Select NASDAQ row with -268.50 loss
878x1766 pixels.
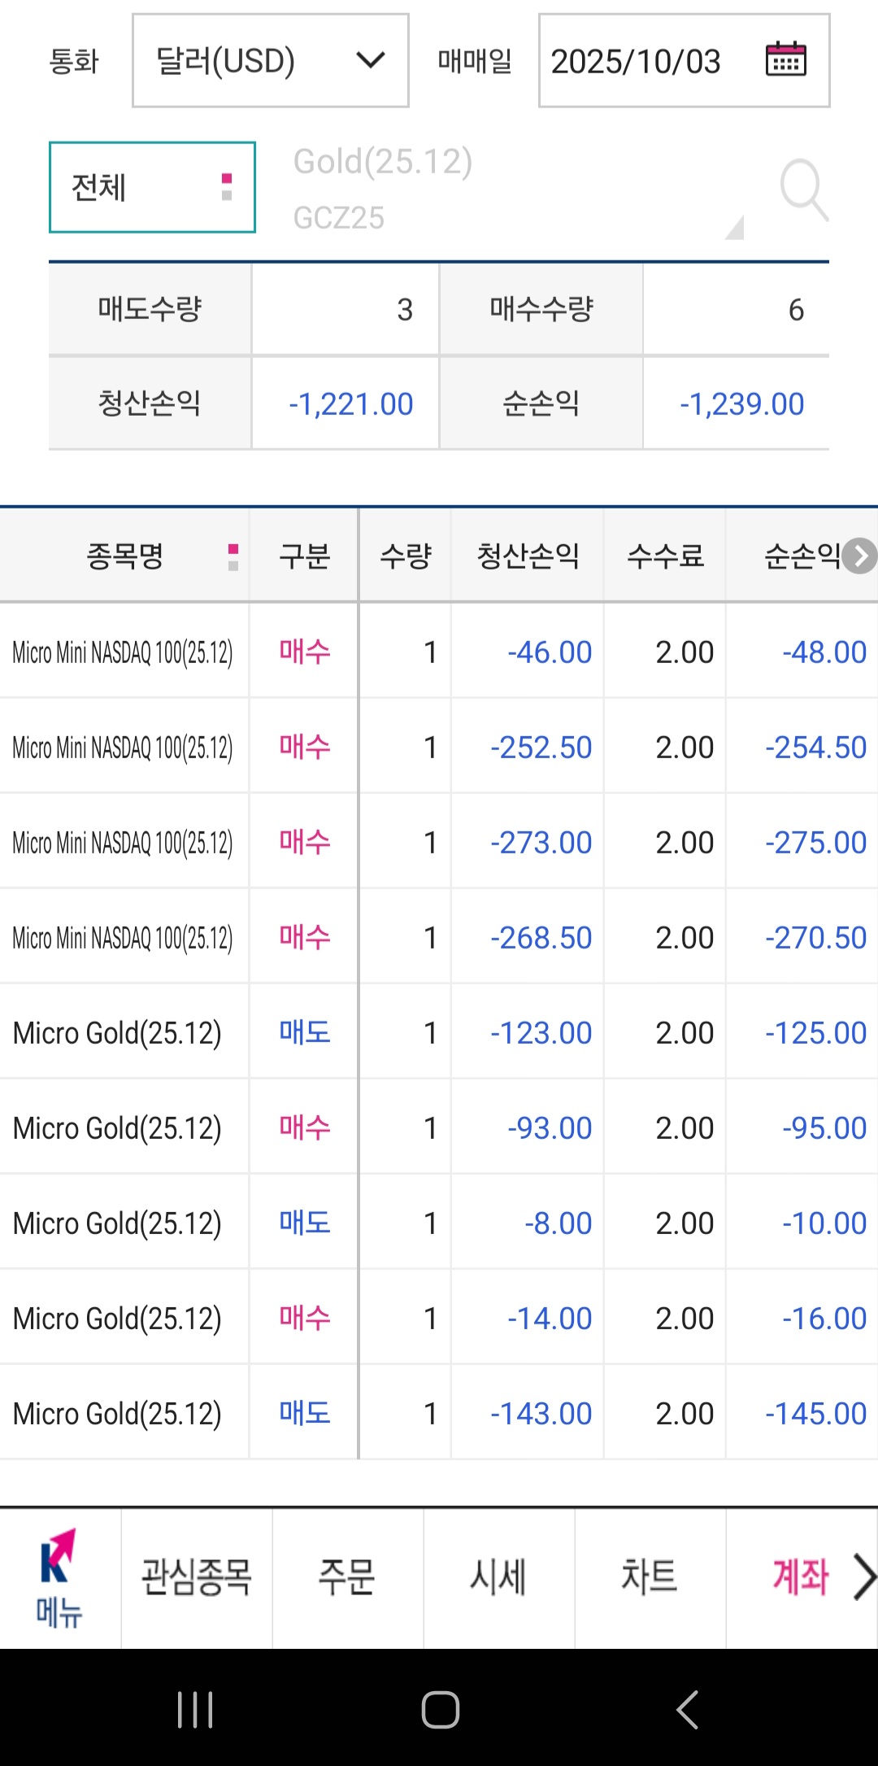[439, 937]
